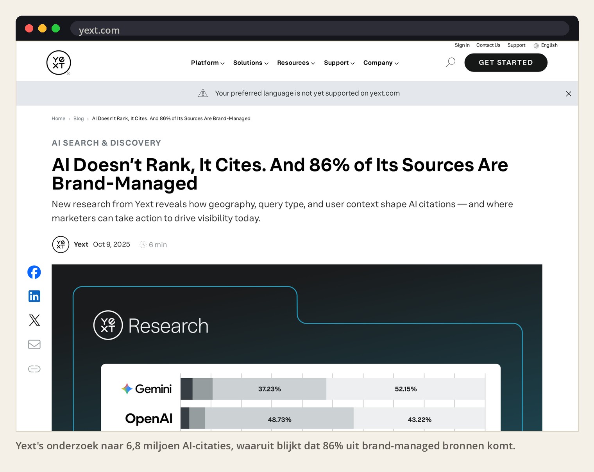Image resolution: width=594 pixels, height=472 pixels.
Task: Select the English language option
Action: (x=549, y=45)
